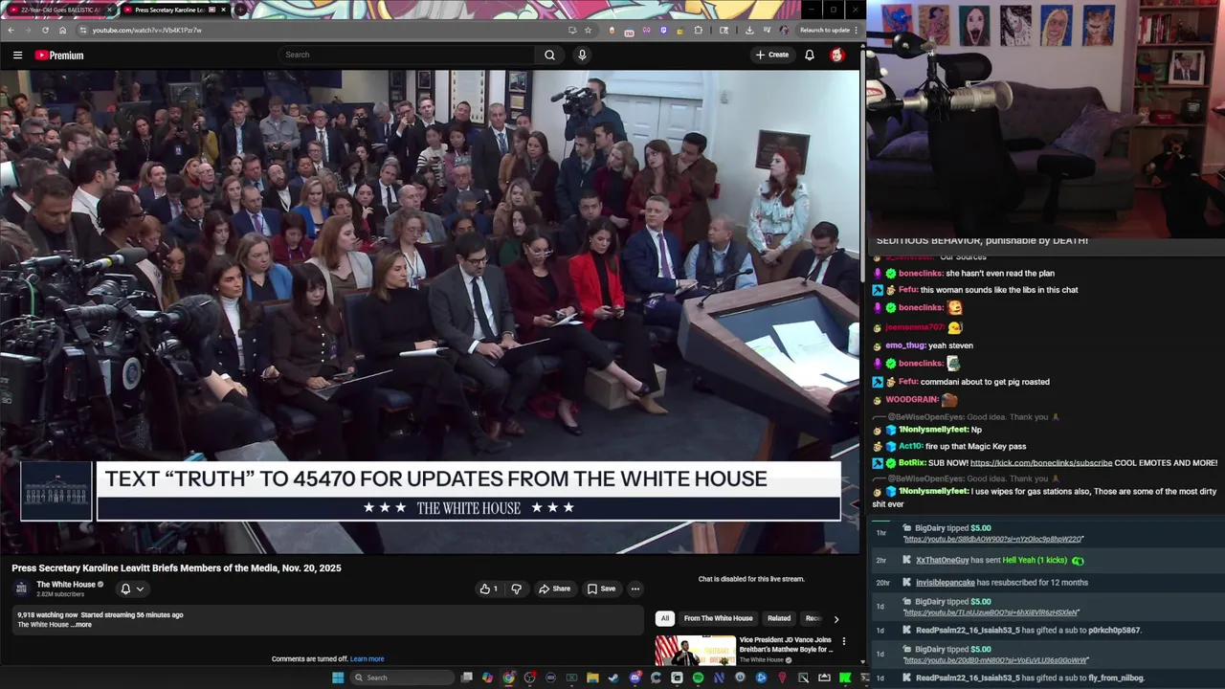Click into the YouTube search field

pos(407,55)
